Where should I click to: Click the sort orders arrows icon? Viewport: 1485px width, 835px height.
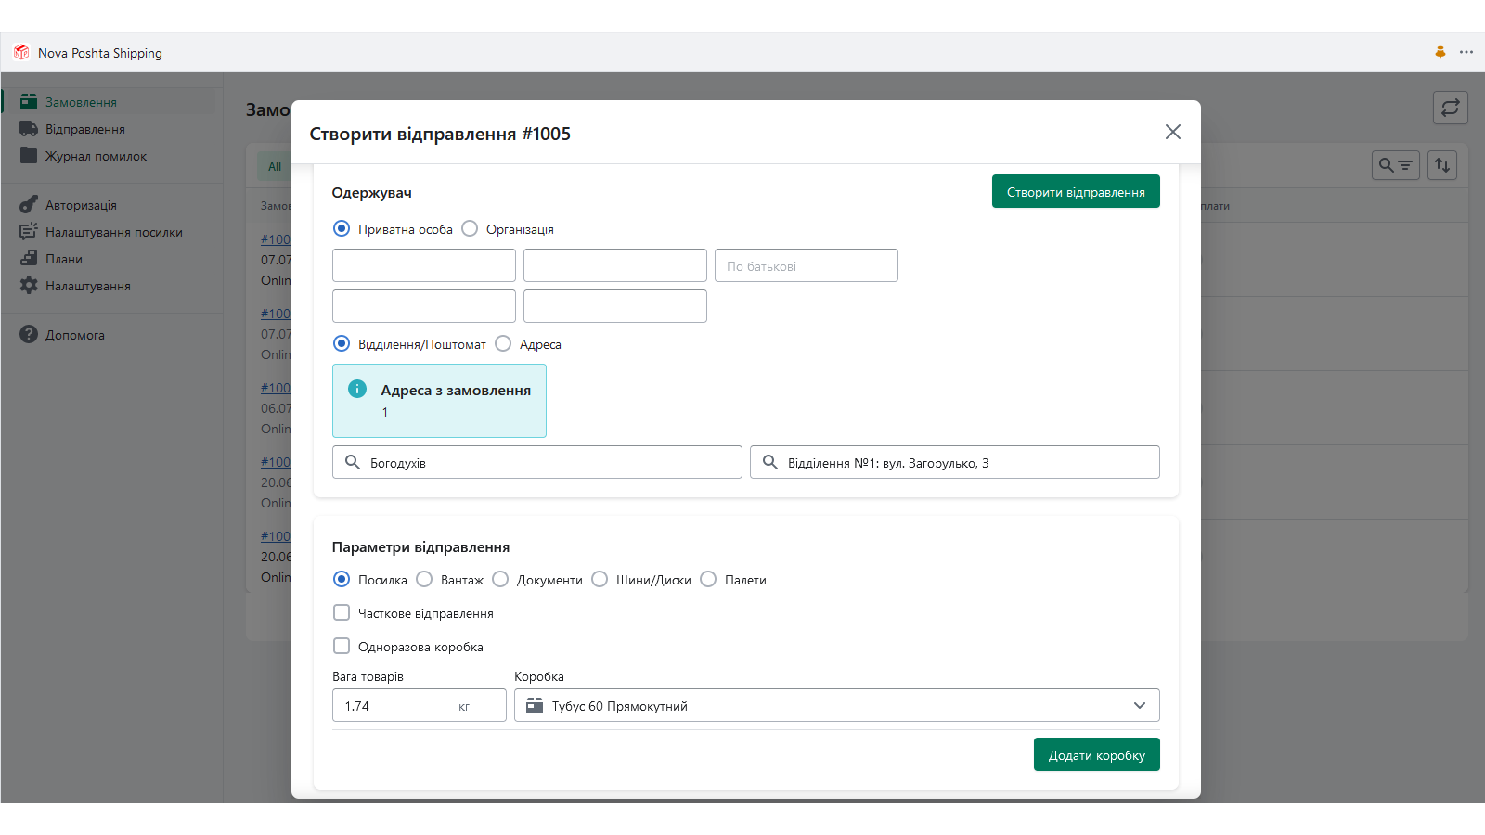pyautogui.click(x=1441, y=165)
